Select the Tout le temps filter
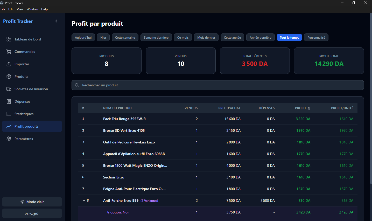Viewport: 372px width, 221px height. 289,37
